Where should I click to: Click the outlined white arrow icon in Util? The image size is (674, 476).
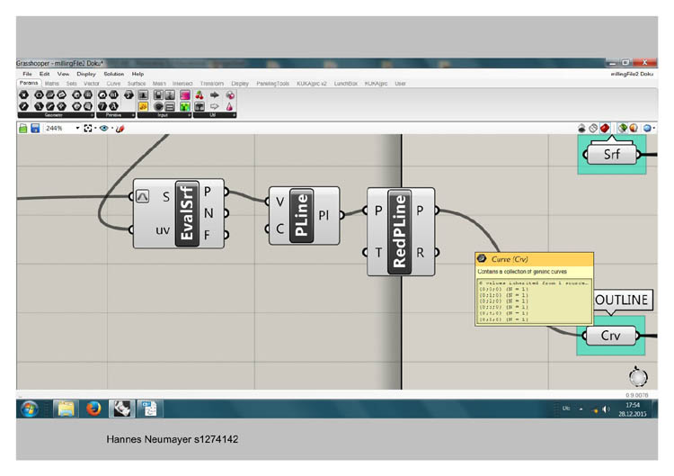click(x=215, y=106)
